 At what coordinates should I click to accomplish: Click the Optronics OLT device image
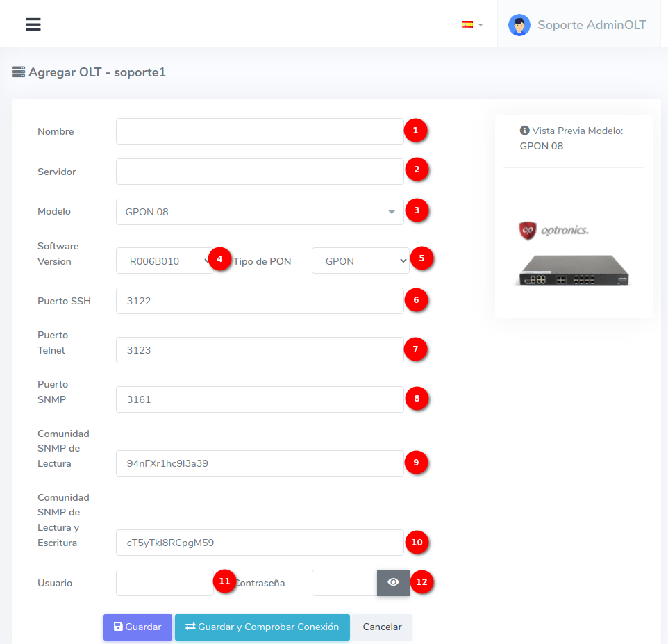point(573,269)
